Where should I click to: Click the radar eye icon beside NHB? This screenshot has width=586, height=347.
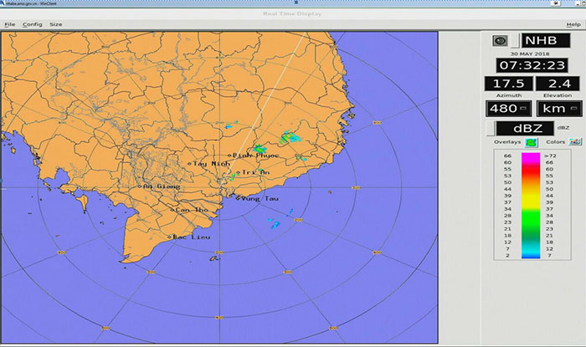(500, 41)
